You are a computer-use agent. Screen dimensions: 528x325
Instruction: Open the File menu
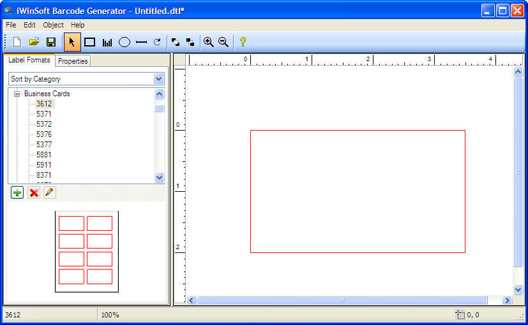pyautogui.click(x=11, y=25)
